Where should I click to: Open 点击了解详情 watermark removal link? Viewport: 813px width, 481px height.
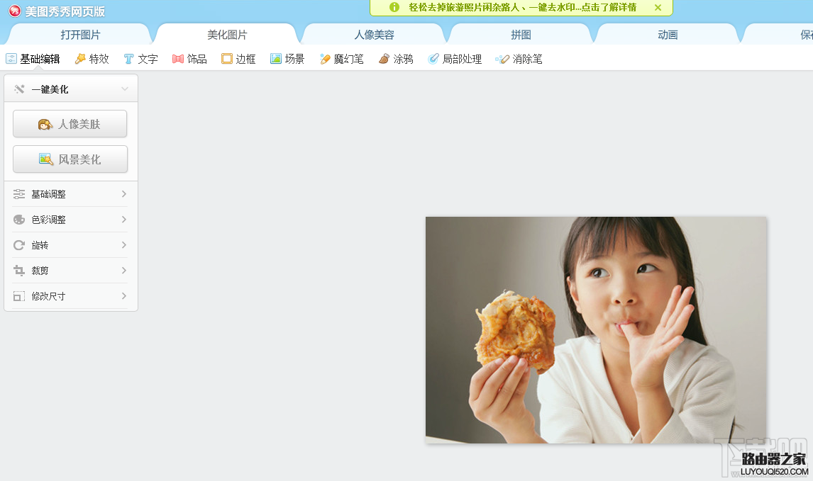(x=609, y=8)
